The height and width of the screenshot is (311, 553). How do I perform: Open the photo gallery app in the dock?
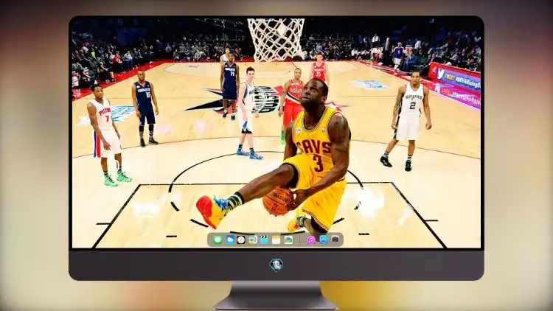tap(288, 240)
